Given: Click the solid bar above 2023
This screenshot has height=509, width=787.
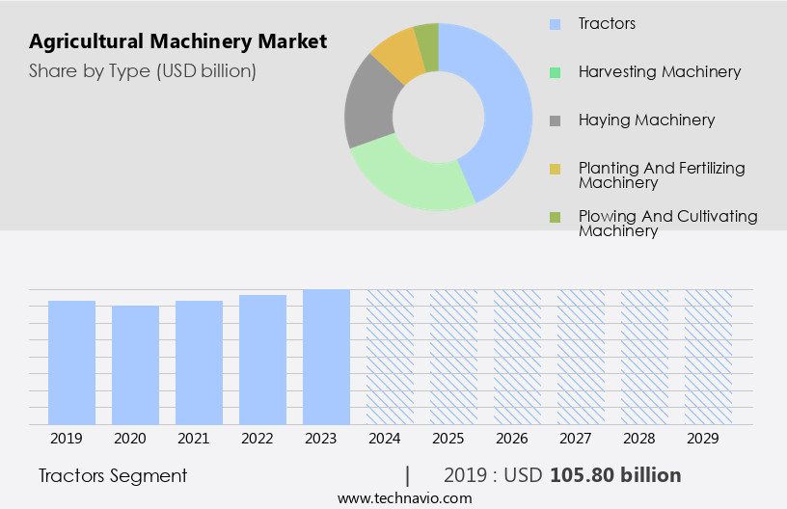Looking at the screenshot, I should click(326, 357).
